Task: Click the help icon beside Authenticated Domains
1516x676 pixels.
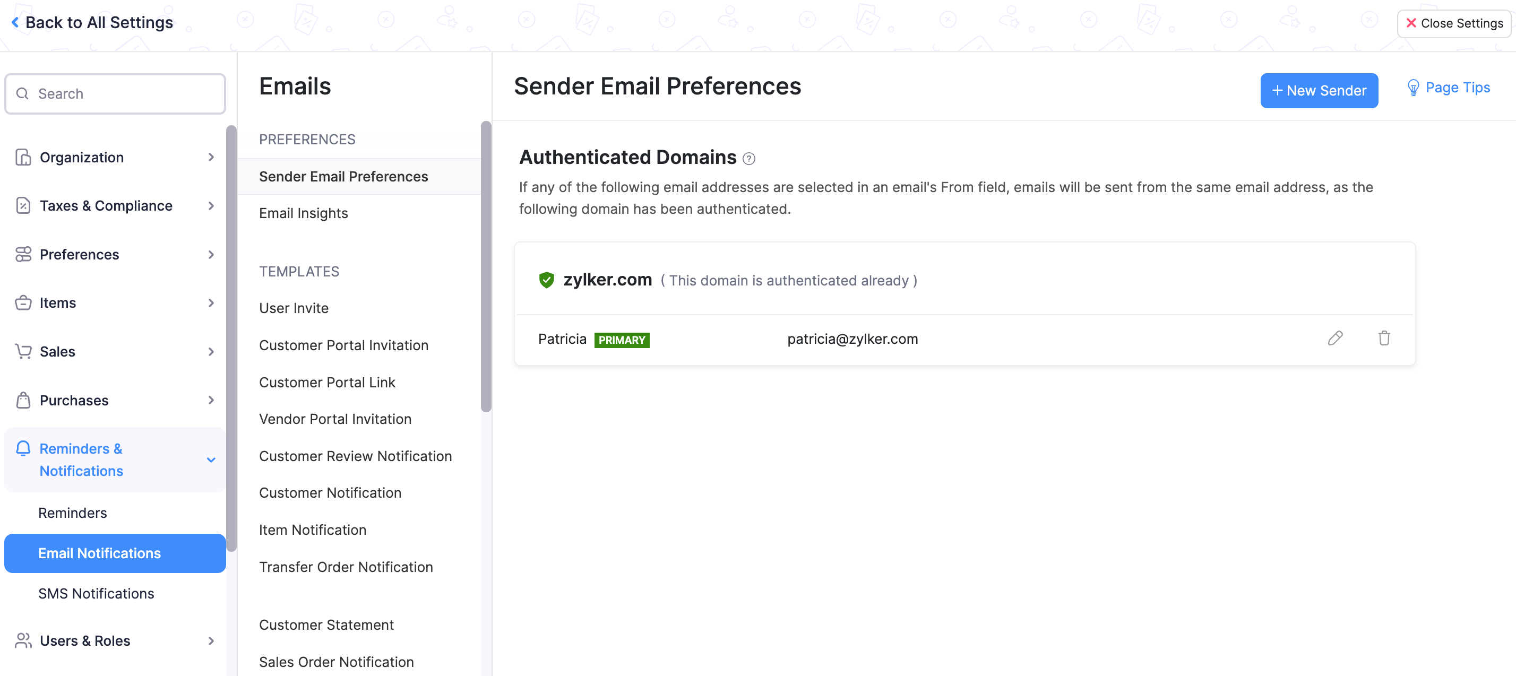Action: coord(748,159)
